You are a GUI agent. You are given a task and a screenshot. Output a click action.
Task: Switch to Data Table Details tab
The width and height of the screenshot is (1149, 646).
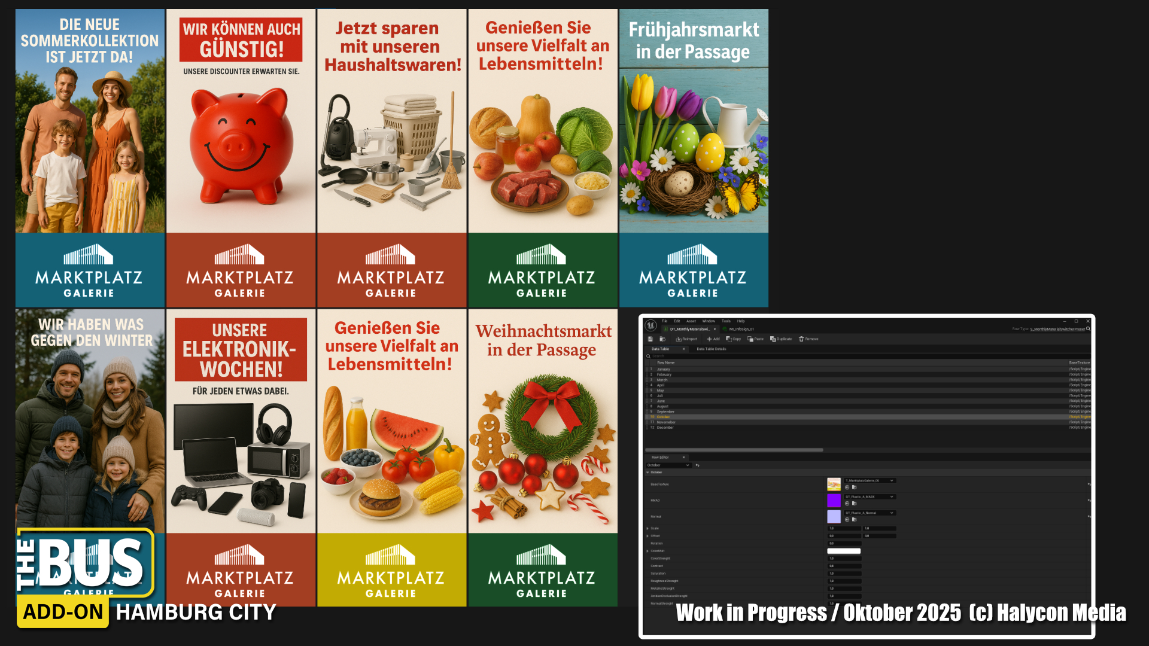(711, 349)
